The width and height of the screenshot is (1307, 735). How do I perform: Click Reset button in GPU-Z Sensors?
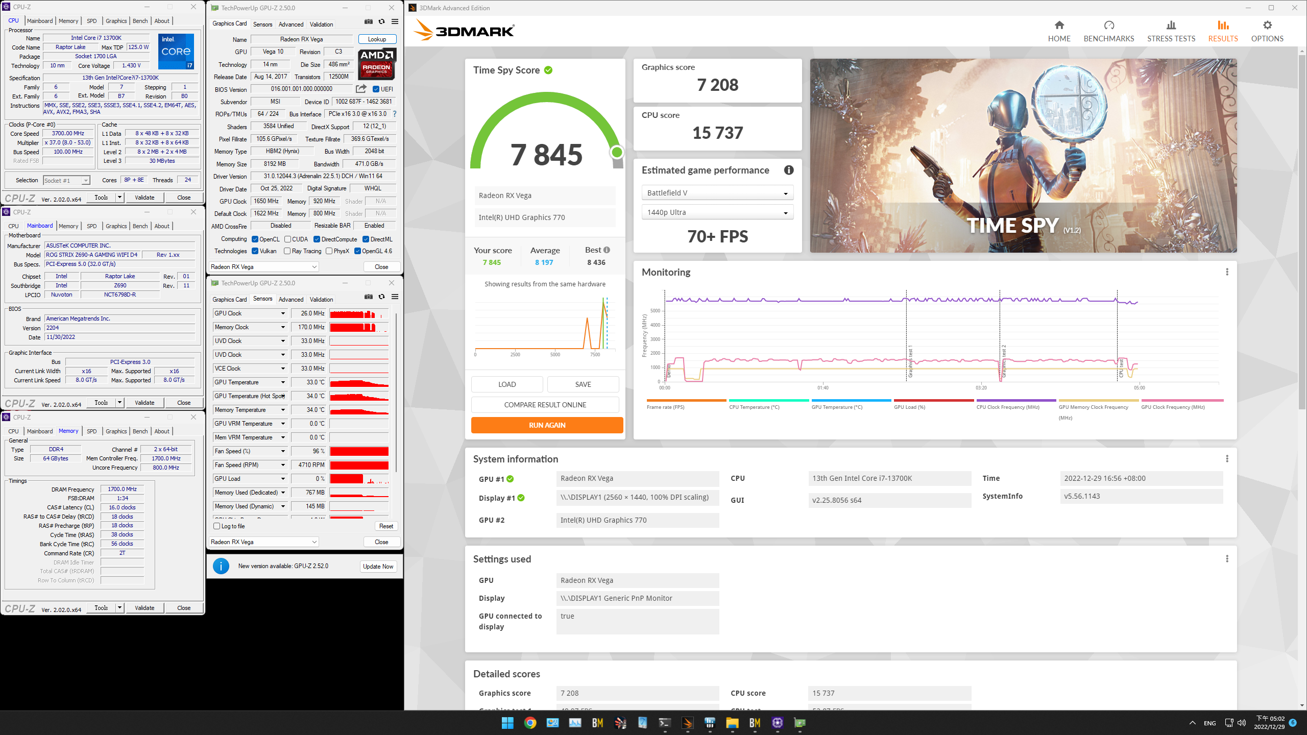click(x=386, y=526)
